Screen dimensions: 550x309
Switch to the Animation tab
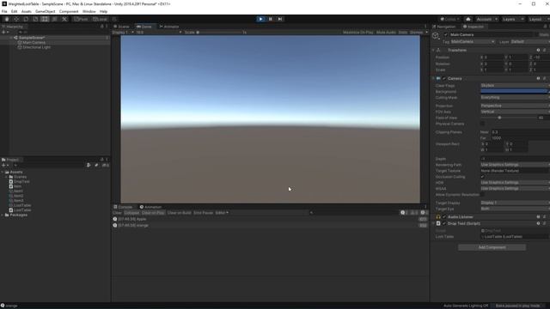(151, 207)
